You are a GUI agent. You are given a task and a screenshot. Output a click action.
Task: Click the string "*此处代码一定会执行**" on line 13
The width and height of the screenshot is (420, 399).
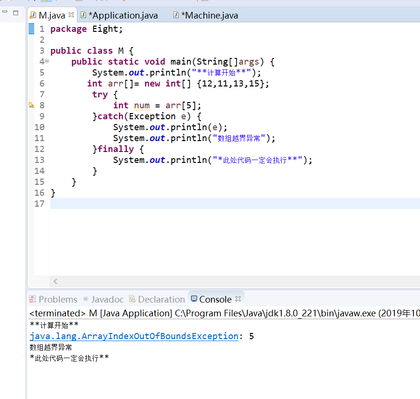pos(258,160)
